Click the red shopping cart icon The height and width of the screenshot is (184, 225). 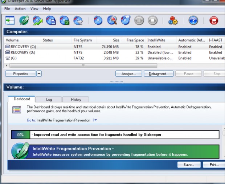coord(214,20)
